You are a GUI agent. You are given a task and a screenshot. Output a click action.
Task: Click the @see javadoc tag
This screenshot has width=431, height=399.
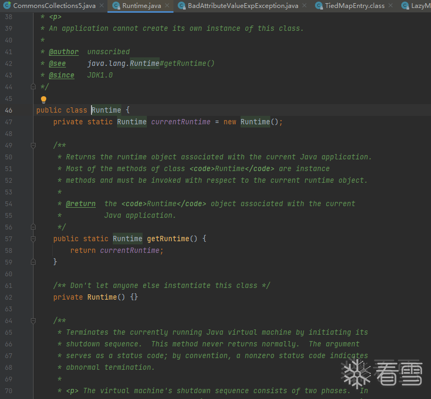[57, 64]
